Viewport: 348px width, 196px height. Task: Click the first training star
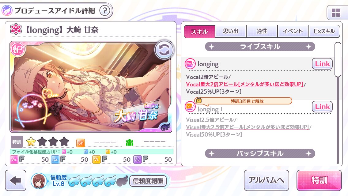(x=31, y=141)
